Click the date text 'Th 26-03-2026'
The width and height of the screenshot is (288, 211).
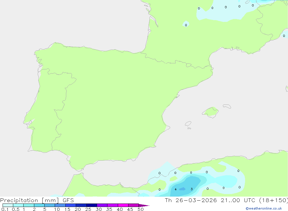point(191,200)
